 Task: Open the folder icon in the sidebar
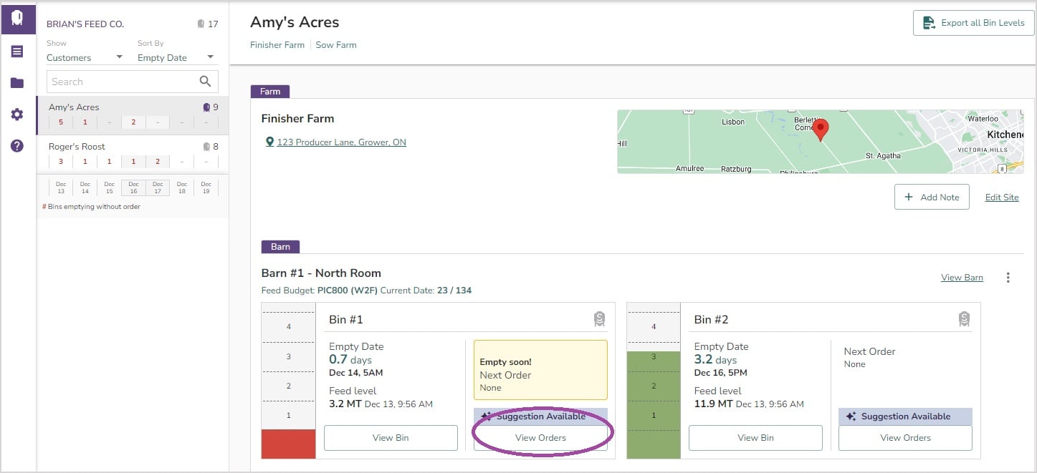16,84
